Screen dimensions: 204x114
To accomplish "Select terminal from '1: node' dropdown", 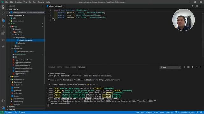I will click(170, 67).
